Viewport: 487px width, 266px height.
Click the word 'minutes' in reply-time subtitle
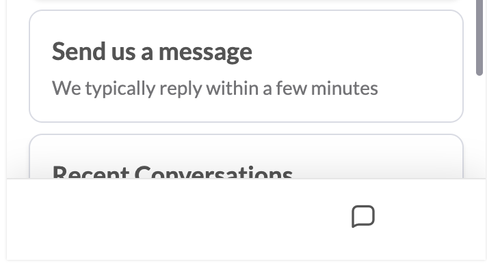(x=345, y=88)
